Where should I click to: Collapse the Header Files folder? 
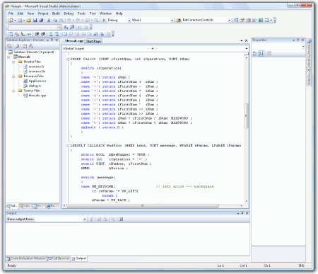tap(13, 62)
